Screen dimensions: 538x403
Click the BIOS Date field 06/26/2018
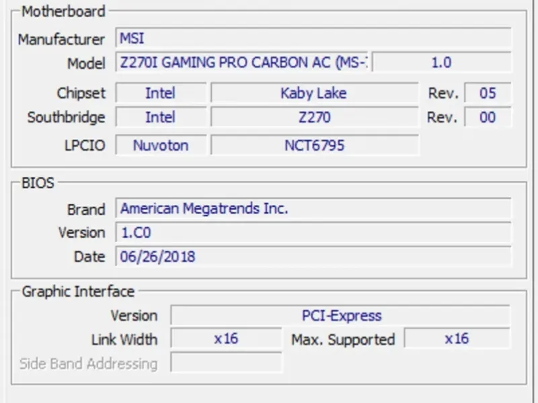313,257
